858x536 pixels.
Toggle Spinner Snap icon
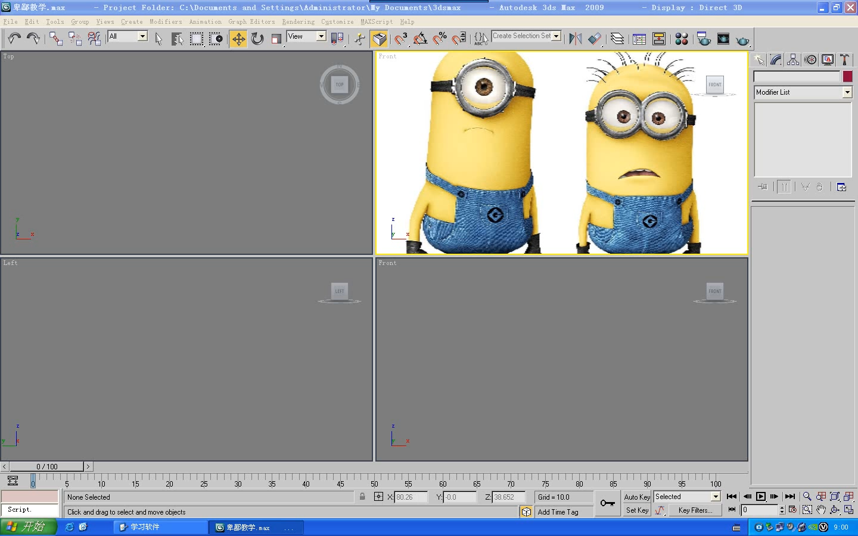(459, 39)
